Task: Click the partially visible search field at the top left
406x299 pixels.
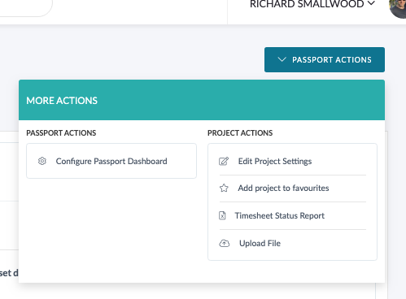Action: (x=26, y=8)
